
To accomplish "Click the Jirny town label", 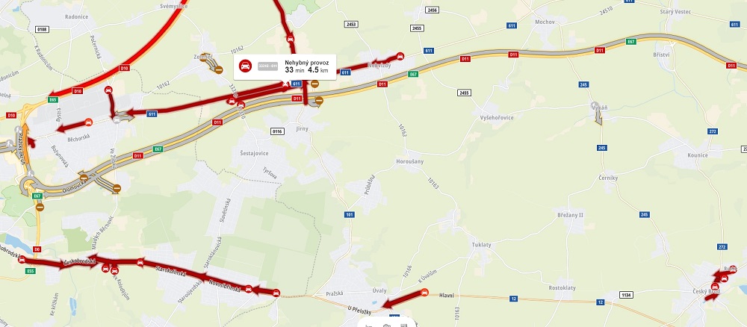I will coord(302,128).
